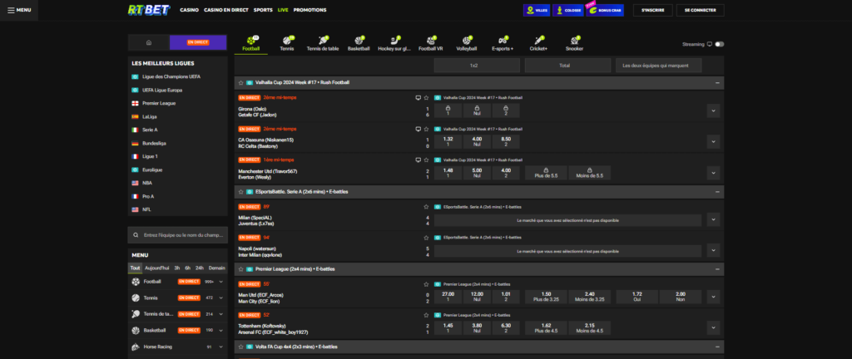Click search icon in team search box
Screen dimensions: 852x359
click(x=136, y=235)
